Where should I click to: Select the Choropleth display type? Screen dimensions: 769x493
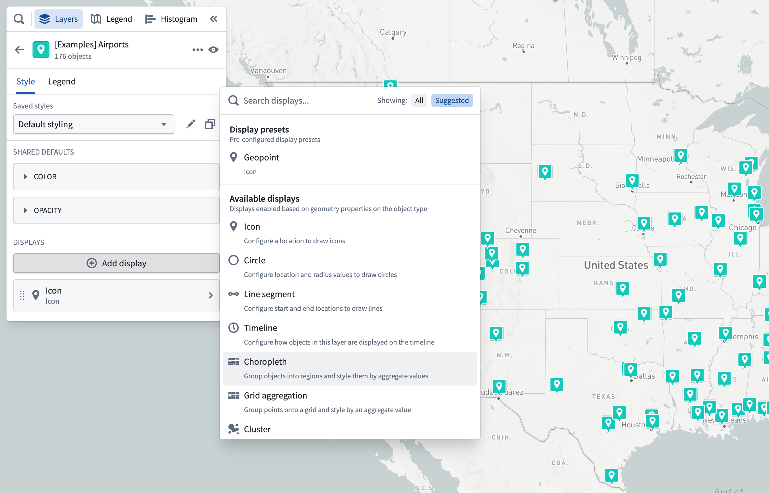[x=265, y=361]
